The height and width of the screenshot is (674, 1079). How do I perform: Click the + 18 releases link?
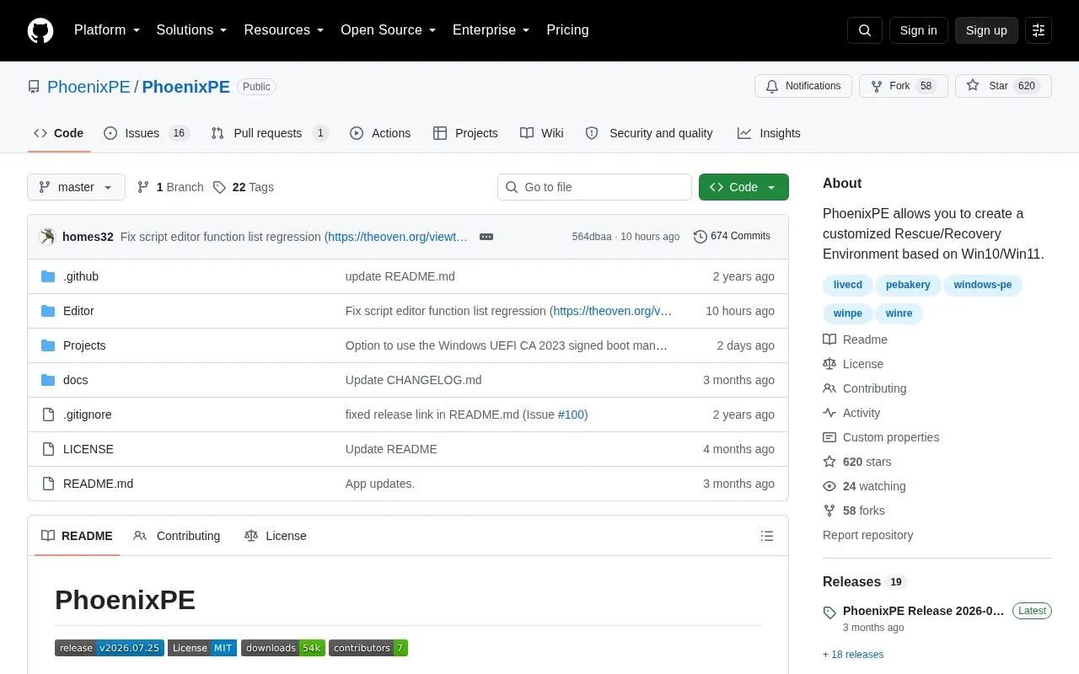point(853,655)
